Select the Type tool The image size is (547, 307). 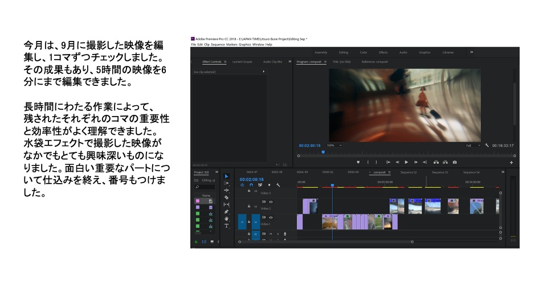(226, 226)
